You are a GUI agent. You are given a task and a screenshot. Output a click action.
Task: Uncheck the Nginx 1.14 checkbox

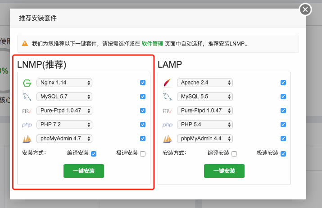(x=143, y=83)
